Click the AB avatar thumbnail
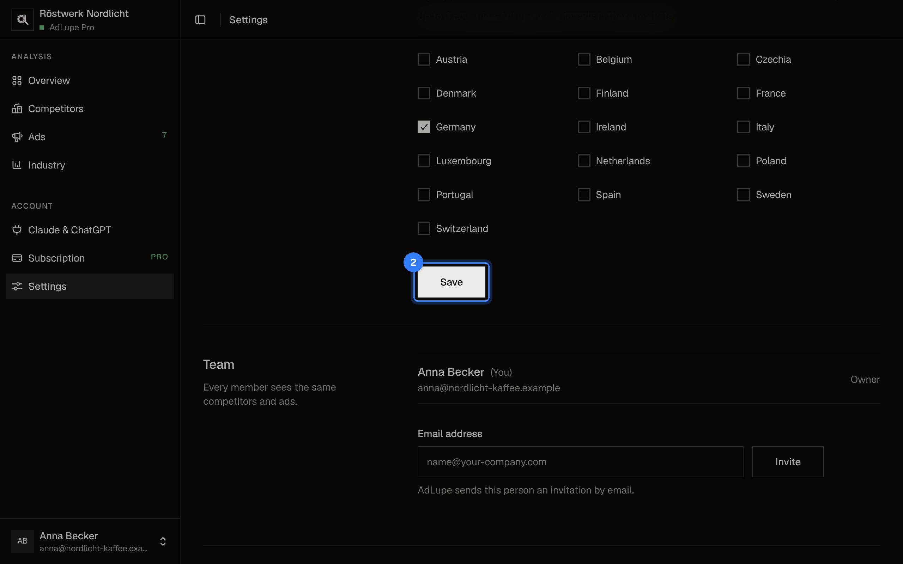The width and height of the screenshot is (903, 564). point(22,541)
